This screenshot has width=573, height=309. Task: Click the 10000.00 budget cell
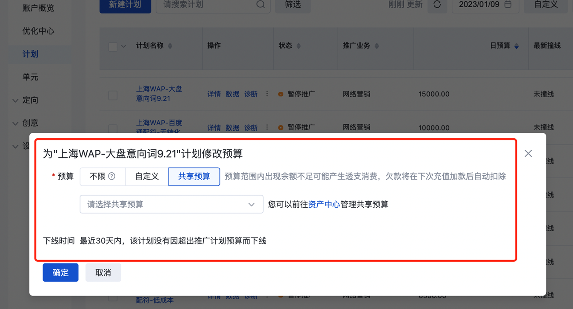(x=434, y=128)
